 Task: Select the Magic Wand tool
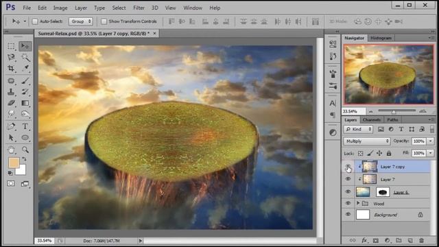tap(25, 58)
